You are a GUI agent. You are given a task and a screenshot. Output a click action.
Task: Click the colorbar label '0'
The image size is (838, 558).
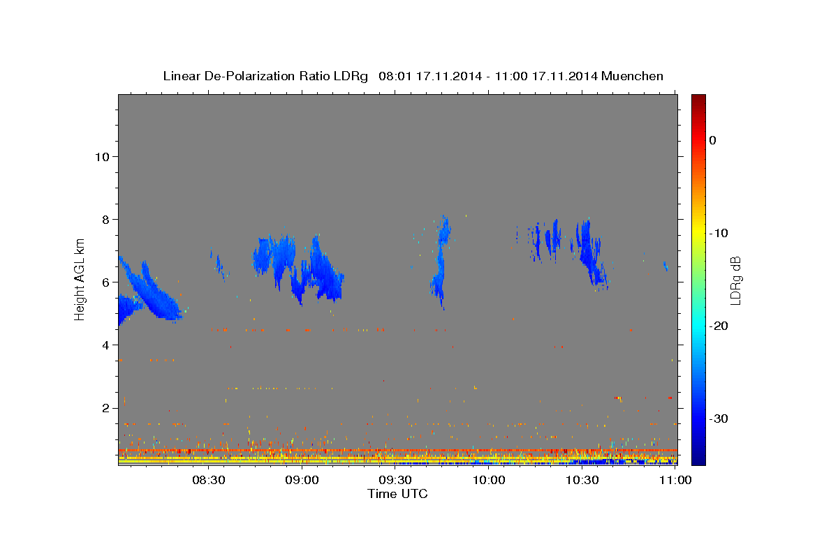pyautogui.click(x=713, y=140)
